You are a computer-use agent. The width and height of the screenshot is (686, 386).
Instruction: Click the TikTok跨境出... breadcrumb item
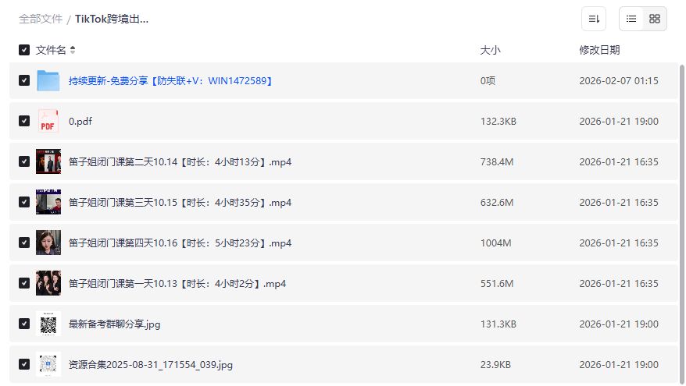point(112,19)
